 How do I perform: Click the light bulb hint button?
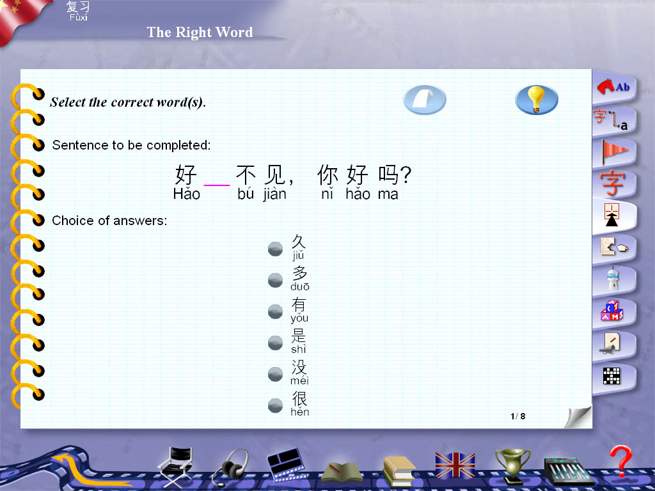536,100
